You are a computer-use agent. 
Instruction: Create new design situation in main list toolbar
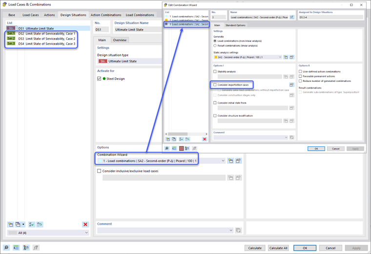tap(10, 224)
